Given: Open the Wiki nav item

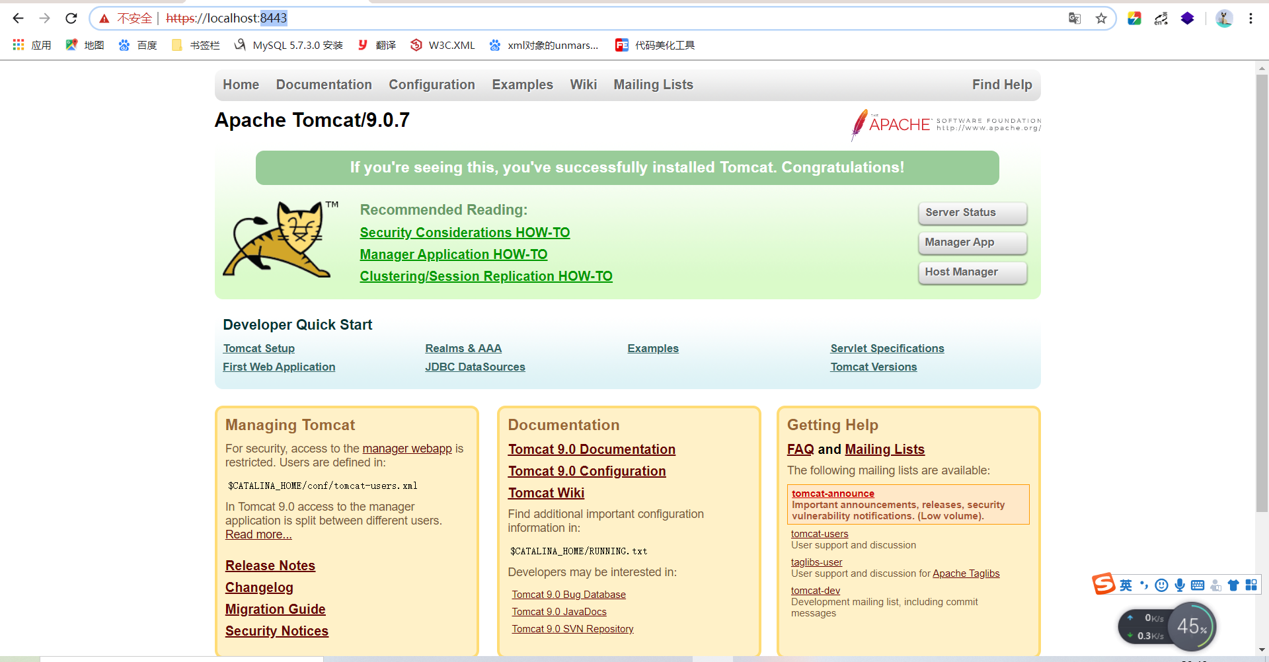Looking at the screenshot, I should click(x=584, y=85).
